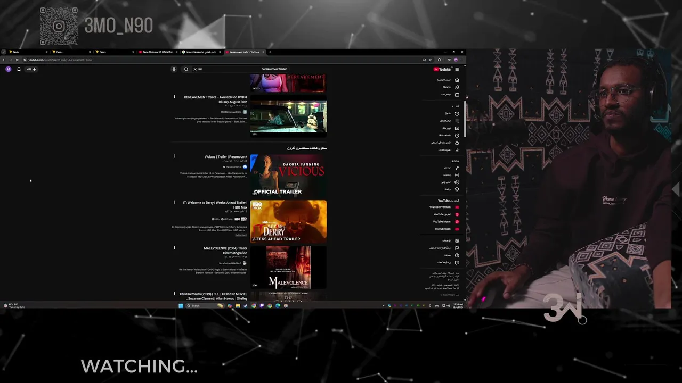Open Malevolence 2004 trailer thumbnail

(x=288, y=267)
